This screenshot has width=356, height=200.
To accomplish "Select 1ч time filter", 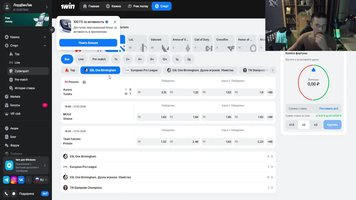I will [116, 59].
